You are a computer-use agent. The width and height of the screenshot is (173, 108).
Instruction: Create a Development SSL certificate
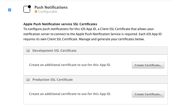[x=148, y=65]
